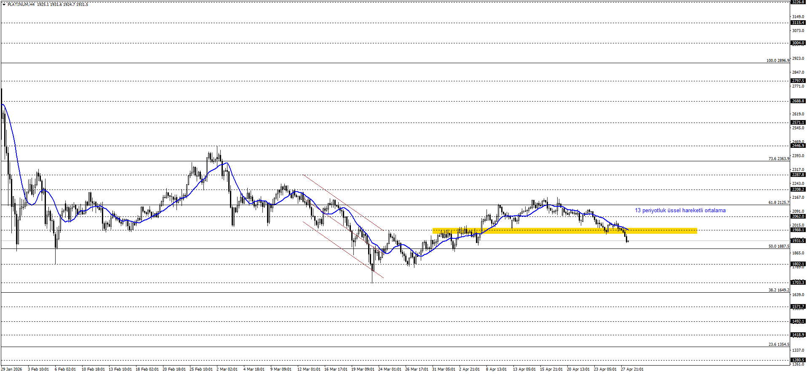Select the 23.6 1354.5 Fibonacci level label
The image size is (807, 374).
(x=778, y=345)
